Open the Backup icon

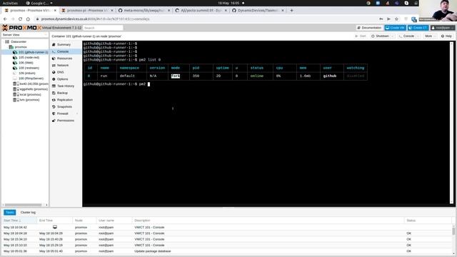click(54, 93)
